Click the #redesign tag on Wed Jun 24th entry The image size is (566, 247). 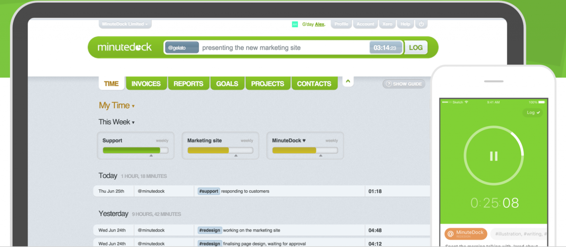(x=210, y=230)
